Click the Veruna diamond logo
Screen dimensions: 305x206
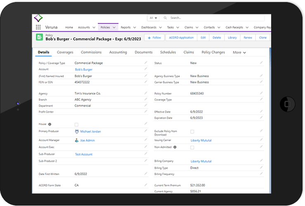pyautogui.click(x=38, y=18)
